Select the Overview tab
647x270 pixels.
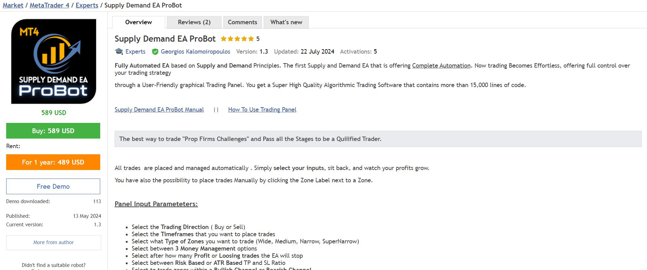point(138,22)
